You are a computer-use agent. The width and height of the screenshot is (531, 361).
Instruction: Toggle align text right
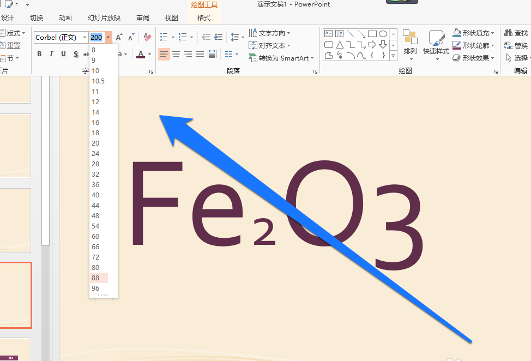[x=188, y=54]
